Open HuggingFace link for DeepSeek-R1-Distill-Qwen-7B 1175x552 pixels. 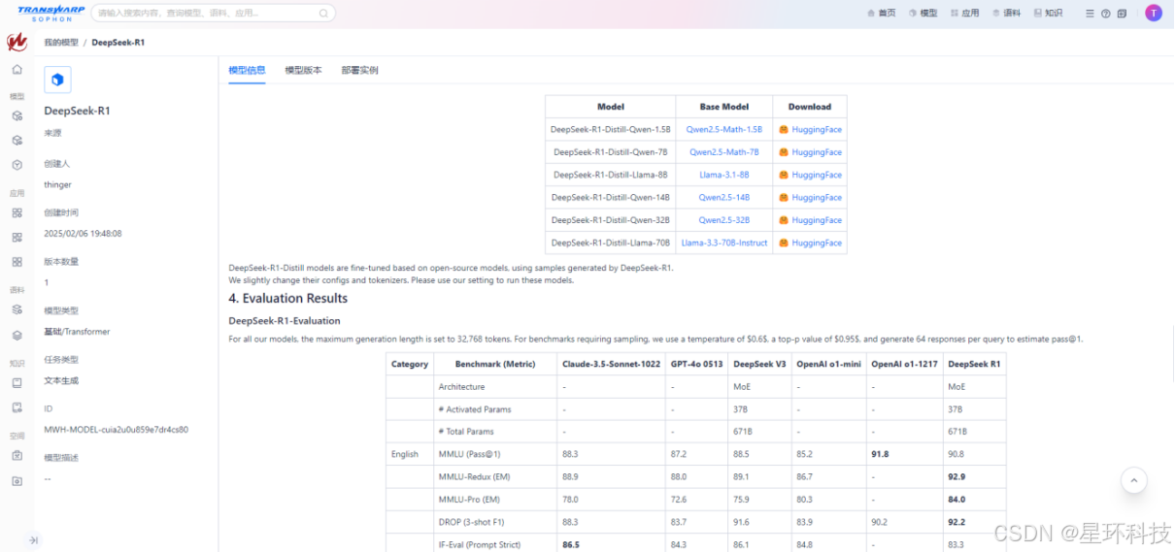tap(810, 152)
